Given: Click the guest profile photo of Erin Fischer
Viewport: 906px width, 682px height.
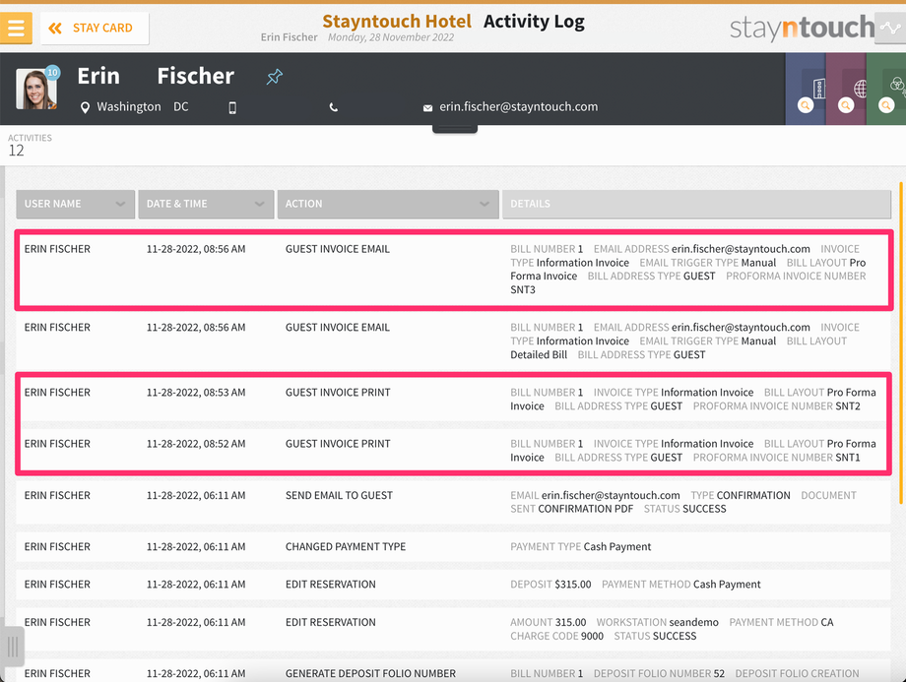Looking at the screenshot, I should point(35,89).
